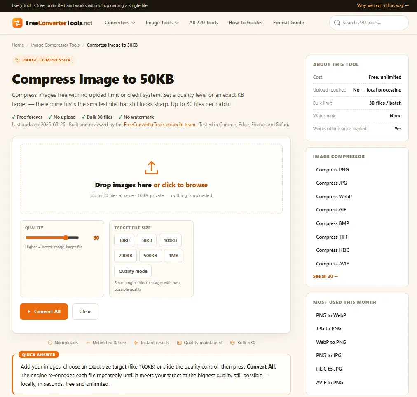
Task: Open PNG to JPG converter
Action: click(x=329, y=355)
